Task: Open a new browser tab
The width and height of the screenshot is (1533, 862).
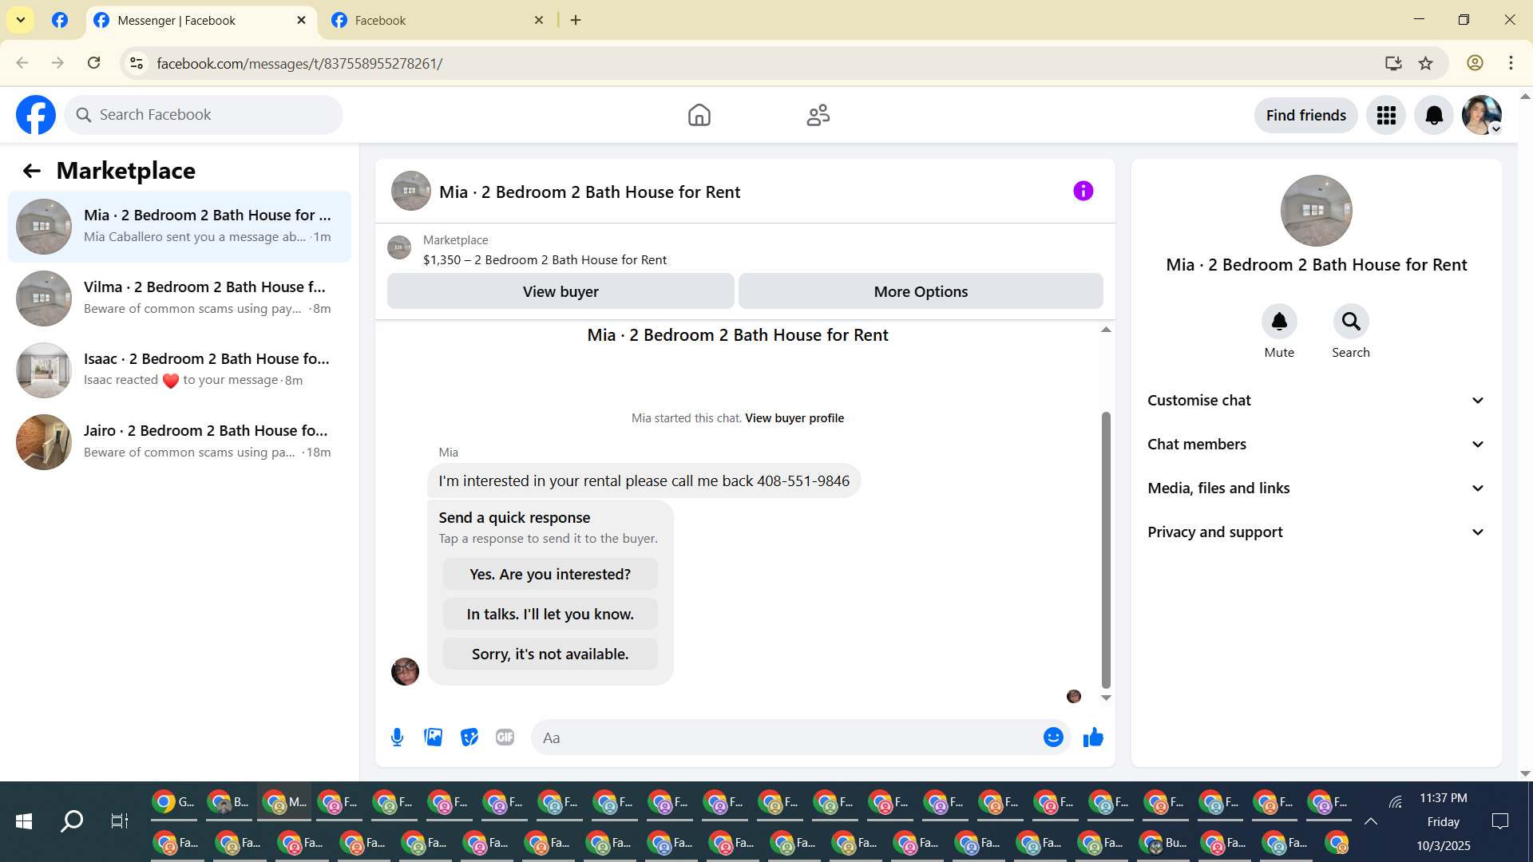Action: point(576,20)
